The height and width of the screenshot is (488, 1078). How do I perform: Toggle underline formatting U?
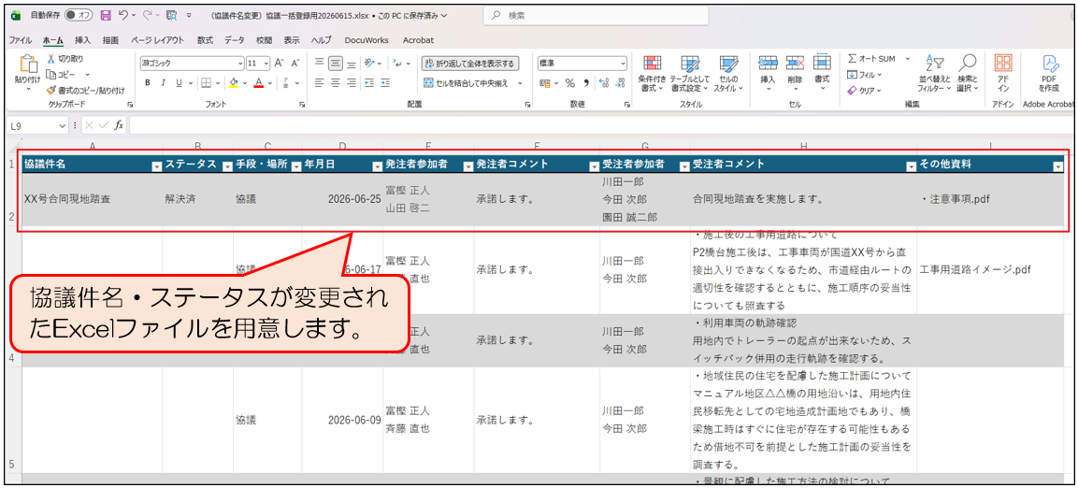(180, 82)
